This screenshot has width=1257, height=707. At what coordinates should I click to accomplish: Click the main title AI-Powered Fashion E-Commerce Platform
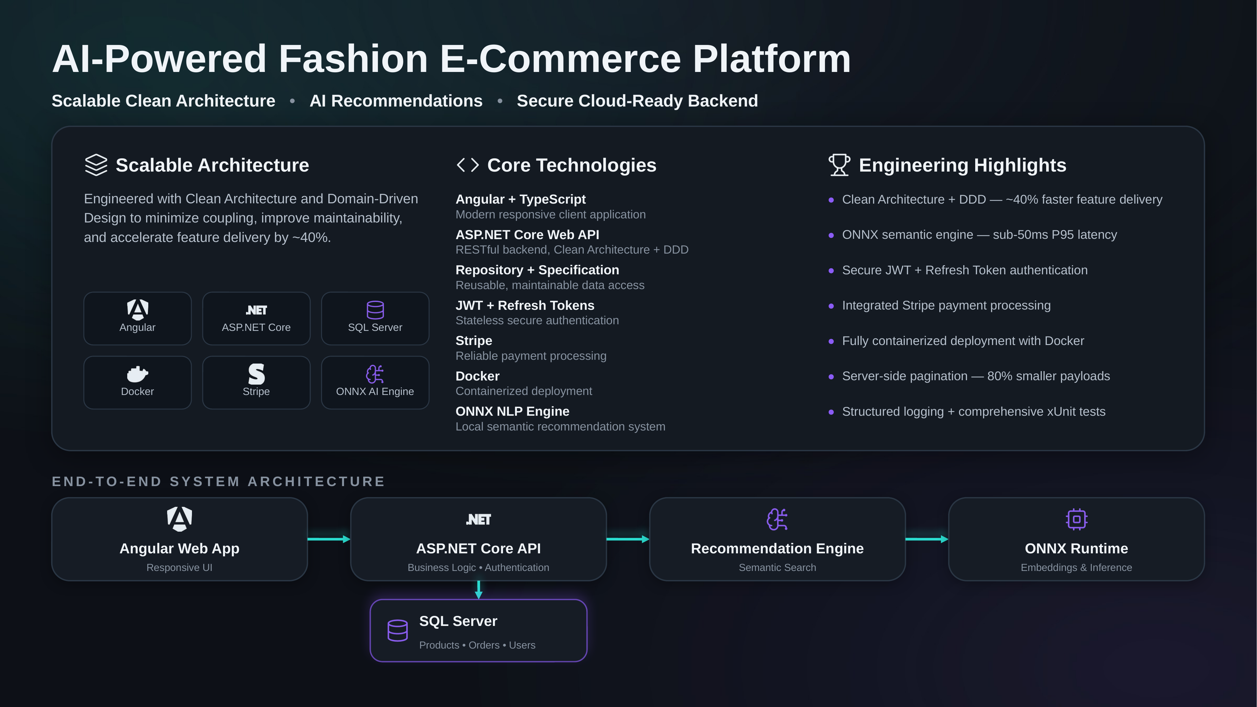[x=451, y=59]
